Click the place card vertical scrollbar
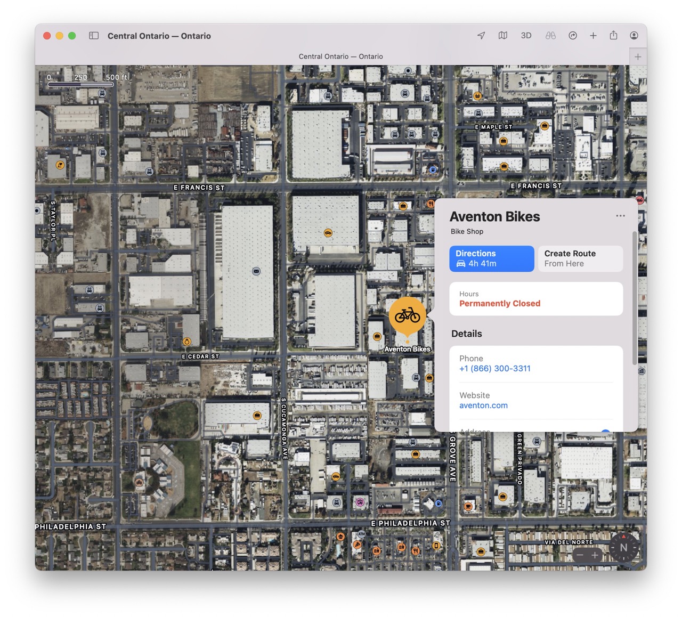The image size is (682, 617). coord(634,298)
